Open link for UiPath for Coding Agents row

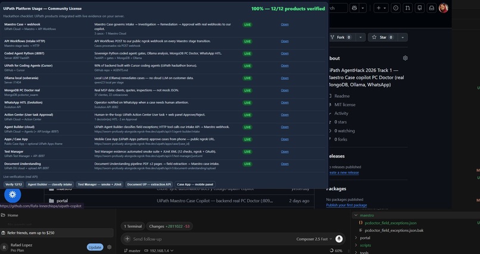click(285, 66)
